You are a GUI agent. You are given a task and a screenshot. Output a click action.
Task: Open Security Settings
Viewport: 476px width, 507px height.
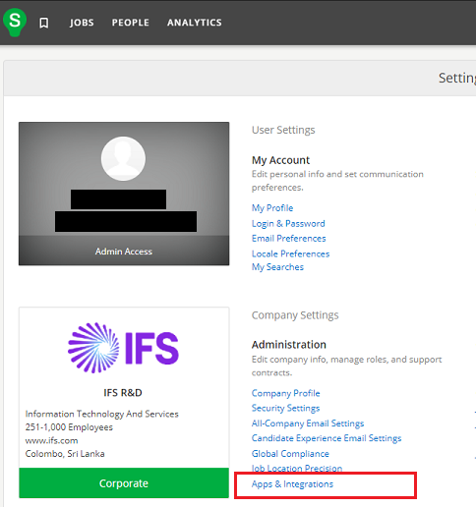(x=285, y=408)
